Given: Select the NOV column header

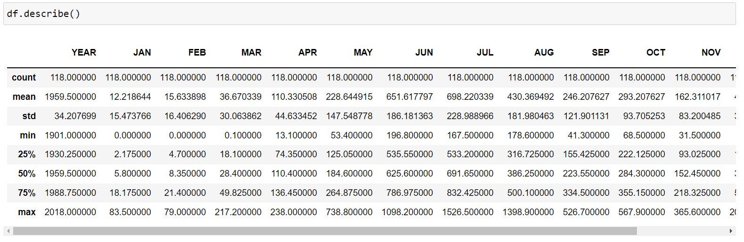Looking at the screenshot, I should tap(711, 53).
